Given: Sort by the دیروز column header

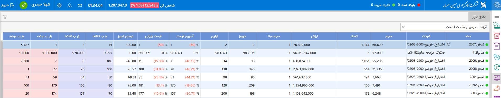Looking at the screenshot, I should (242, 36).
